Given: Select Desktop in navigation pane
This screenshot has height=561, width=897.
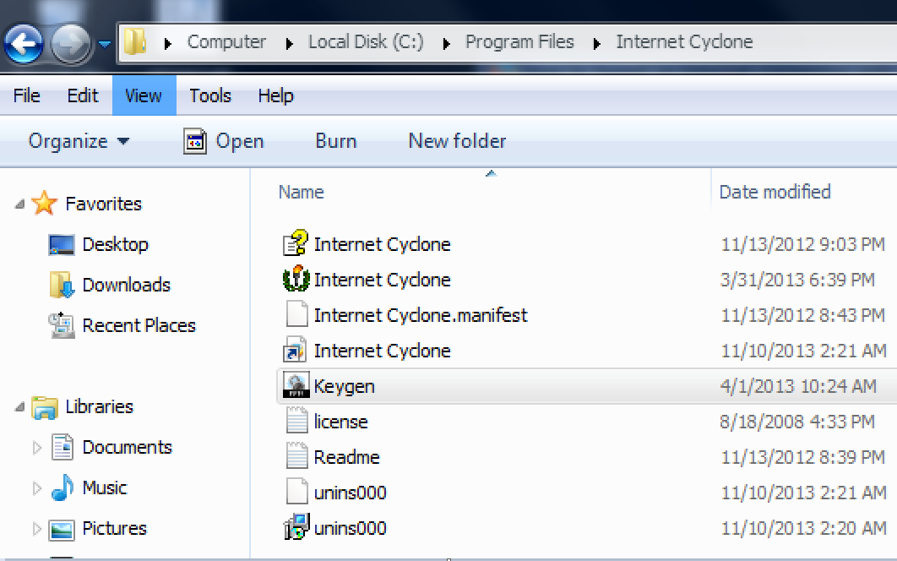Looking at the screenshot, I should [116, 244].
